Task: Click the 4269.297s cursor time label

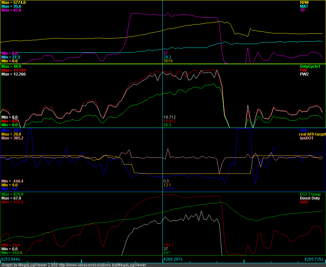Action: tap(173, 259)
